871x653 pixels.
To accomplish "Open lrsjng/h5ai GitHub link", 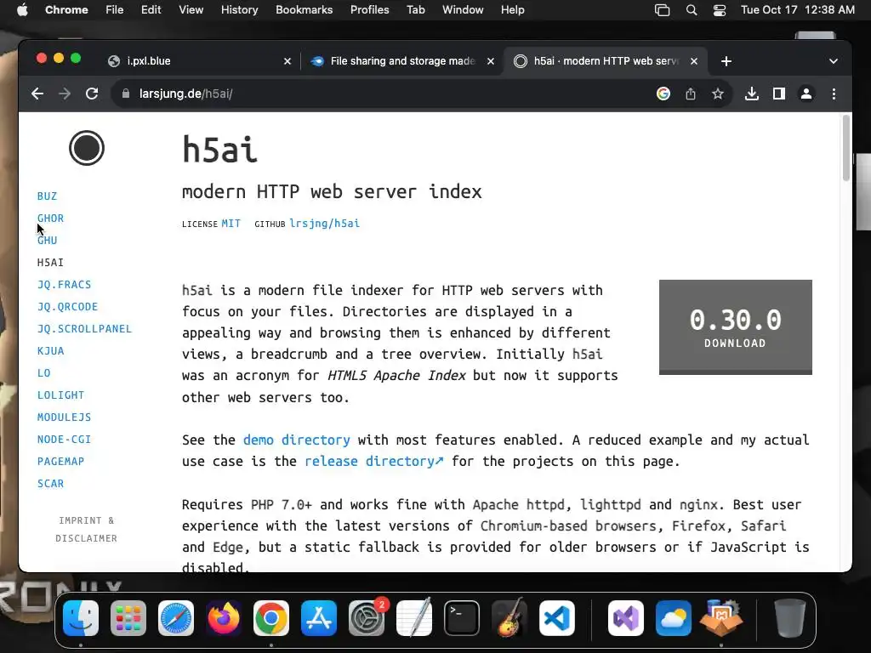I will (x=324, y=224).
